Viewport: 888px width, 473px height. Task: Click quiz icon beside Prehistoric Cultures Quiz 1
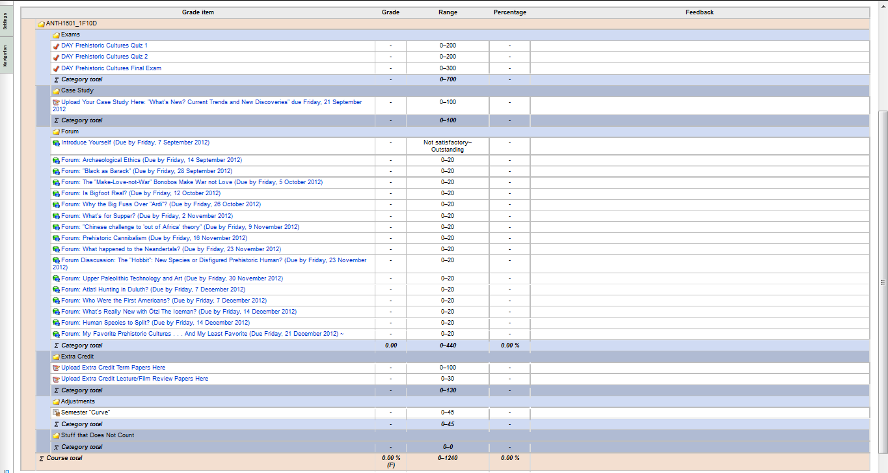56,46
